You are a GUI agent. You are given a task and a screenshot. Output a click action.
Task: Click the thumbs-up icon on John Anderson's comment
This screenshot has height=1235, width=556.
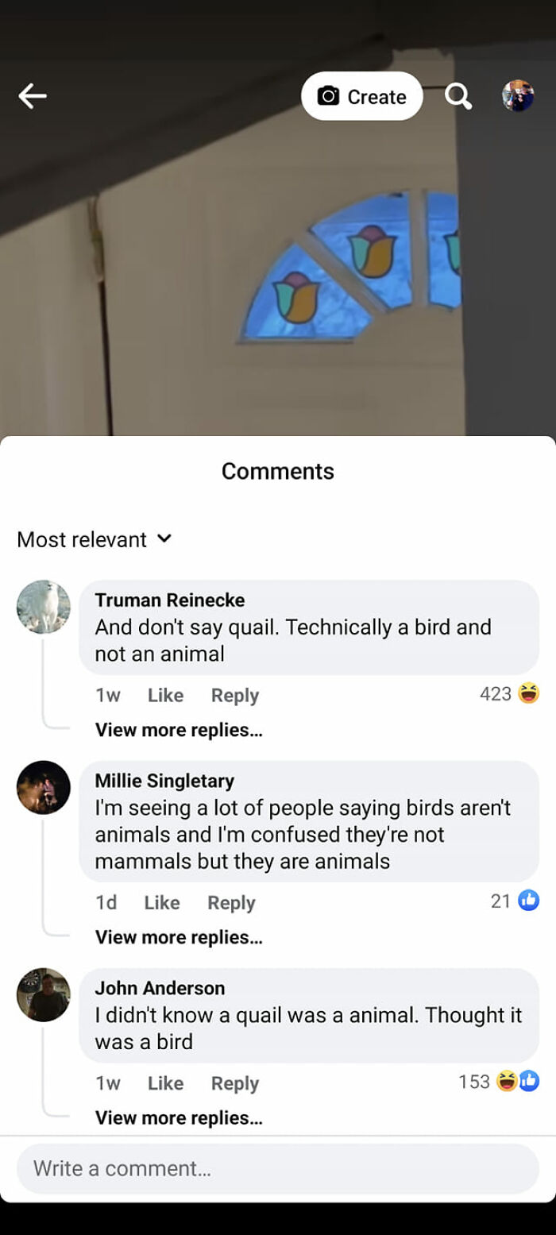530,1080
